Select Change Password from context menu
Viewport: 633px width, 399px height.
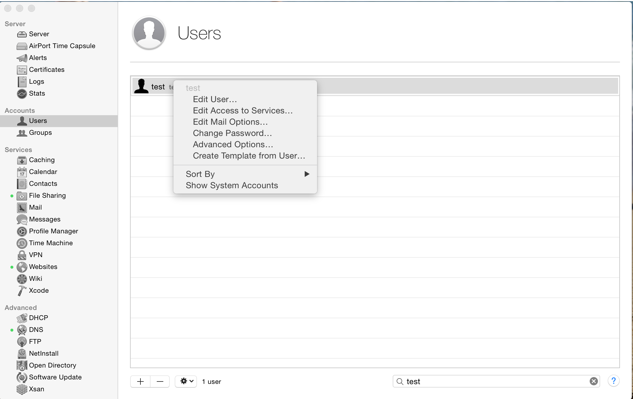pos(232,133)
